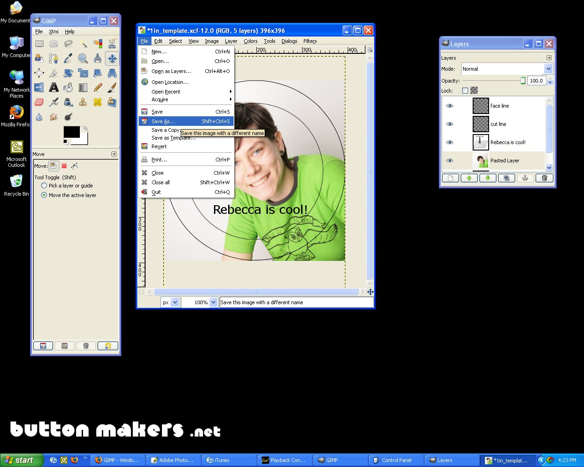The image size is (584, 467).
Task: Select the Flip tool
Action: [39, 88]
